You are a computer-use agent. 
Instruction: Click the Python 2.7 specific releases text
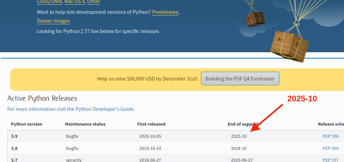click(x=98, y=31)
